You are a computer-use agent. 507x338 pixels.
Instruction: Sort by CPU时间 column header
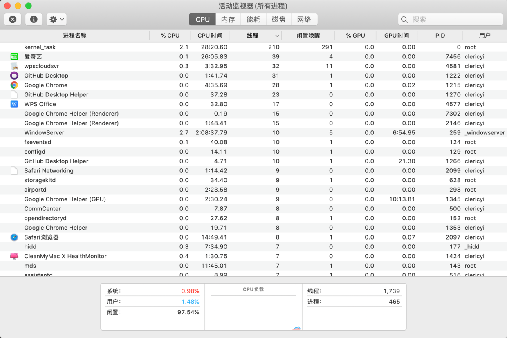click(210, 36)
